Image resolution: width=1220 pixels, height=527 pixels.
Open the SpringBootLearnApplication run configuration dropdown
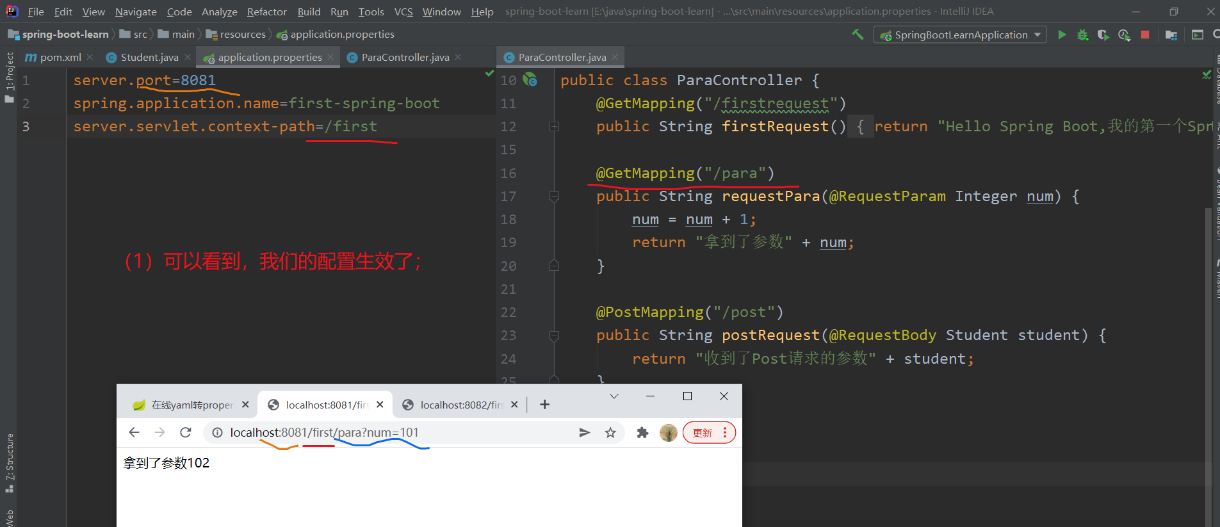(x=960, y=35)
